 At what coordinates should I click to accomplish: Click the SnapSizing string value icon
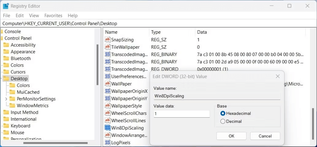point(107,40)
